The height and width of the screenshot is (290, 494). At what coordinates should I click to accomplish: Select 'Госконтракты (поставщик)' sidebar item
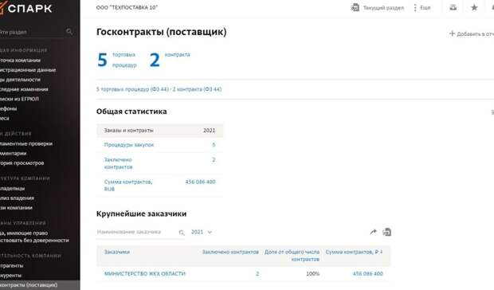coord(40,285)
